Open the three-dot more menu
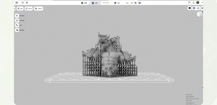The height and width of the screenshot is (105, 217). click(202, 2)
